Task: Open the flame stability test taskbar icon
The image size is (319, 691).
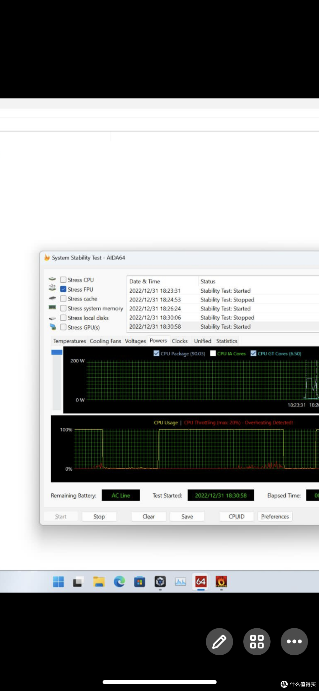Action: click(221, 582)
